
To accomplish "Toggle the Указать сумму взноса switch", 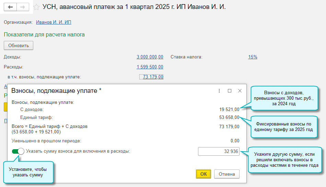I will (x=18, y=151).
